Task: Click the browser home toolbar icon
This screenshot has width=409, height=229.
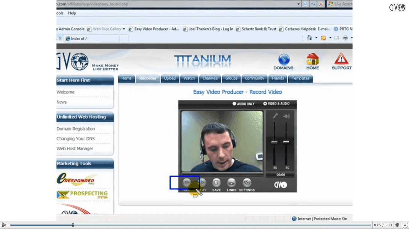Action: (310, 38)
